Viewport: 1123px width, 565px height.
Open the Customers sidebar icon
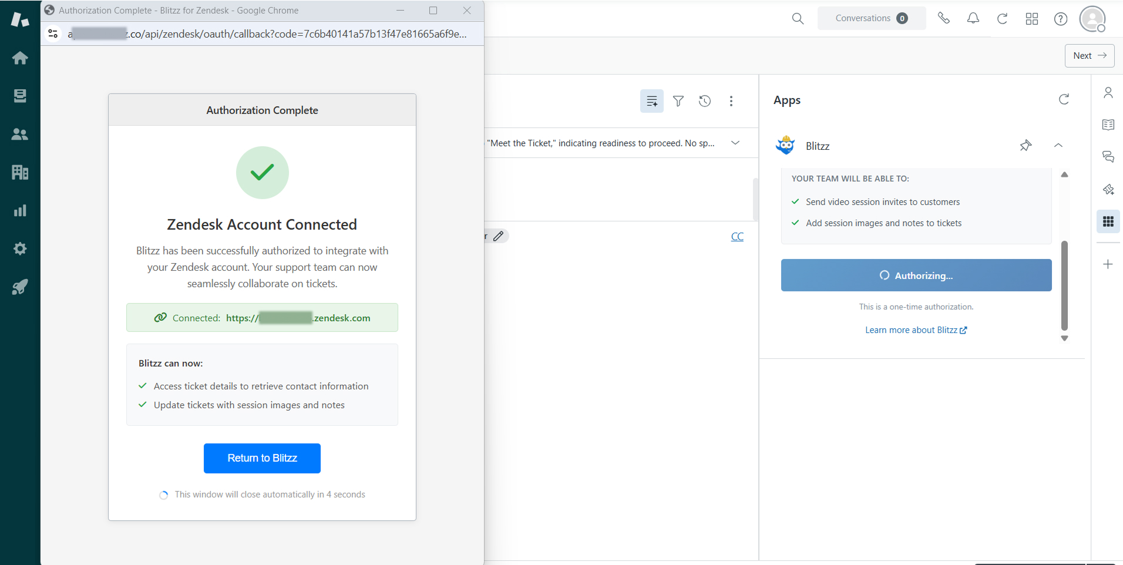click(x=20, y=134)
